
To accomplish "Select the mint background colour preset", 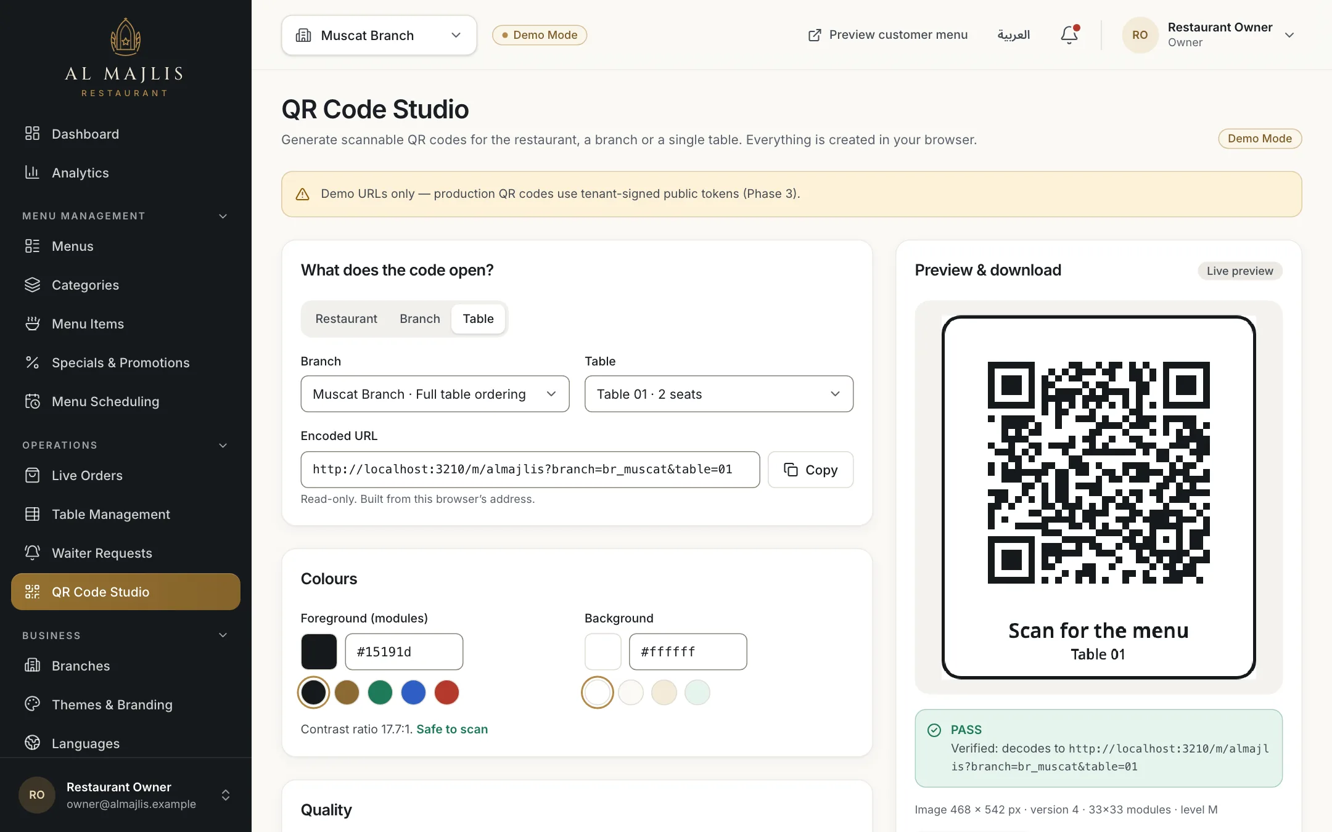I will point(697,692).
